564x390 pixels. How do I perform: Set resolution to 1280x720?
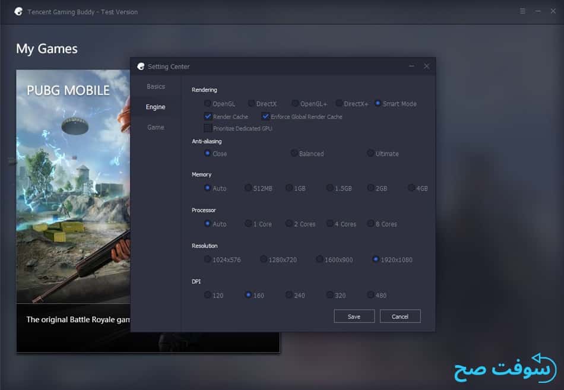pyautogui.click(x=264, y=259)
